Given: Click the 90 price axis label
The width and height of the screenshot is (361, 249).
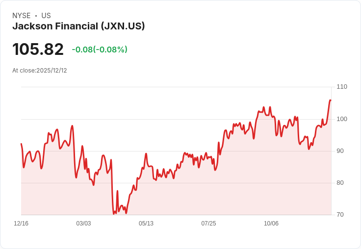Looking at the screenshot, I should pos(340,151).
